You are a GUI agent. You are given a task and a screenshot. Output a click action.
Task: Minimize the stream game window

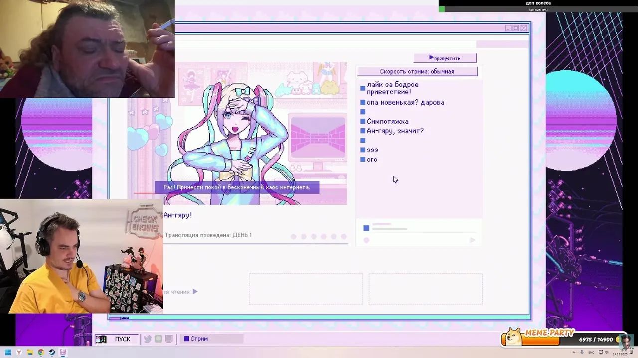click(508, 28)
